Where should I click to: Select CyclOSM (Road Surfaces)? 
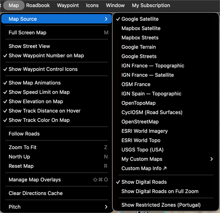coord(166,112)
